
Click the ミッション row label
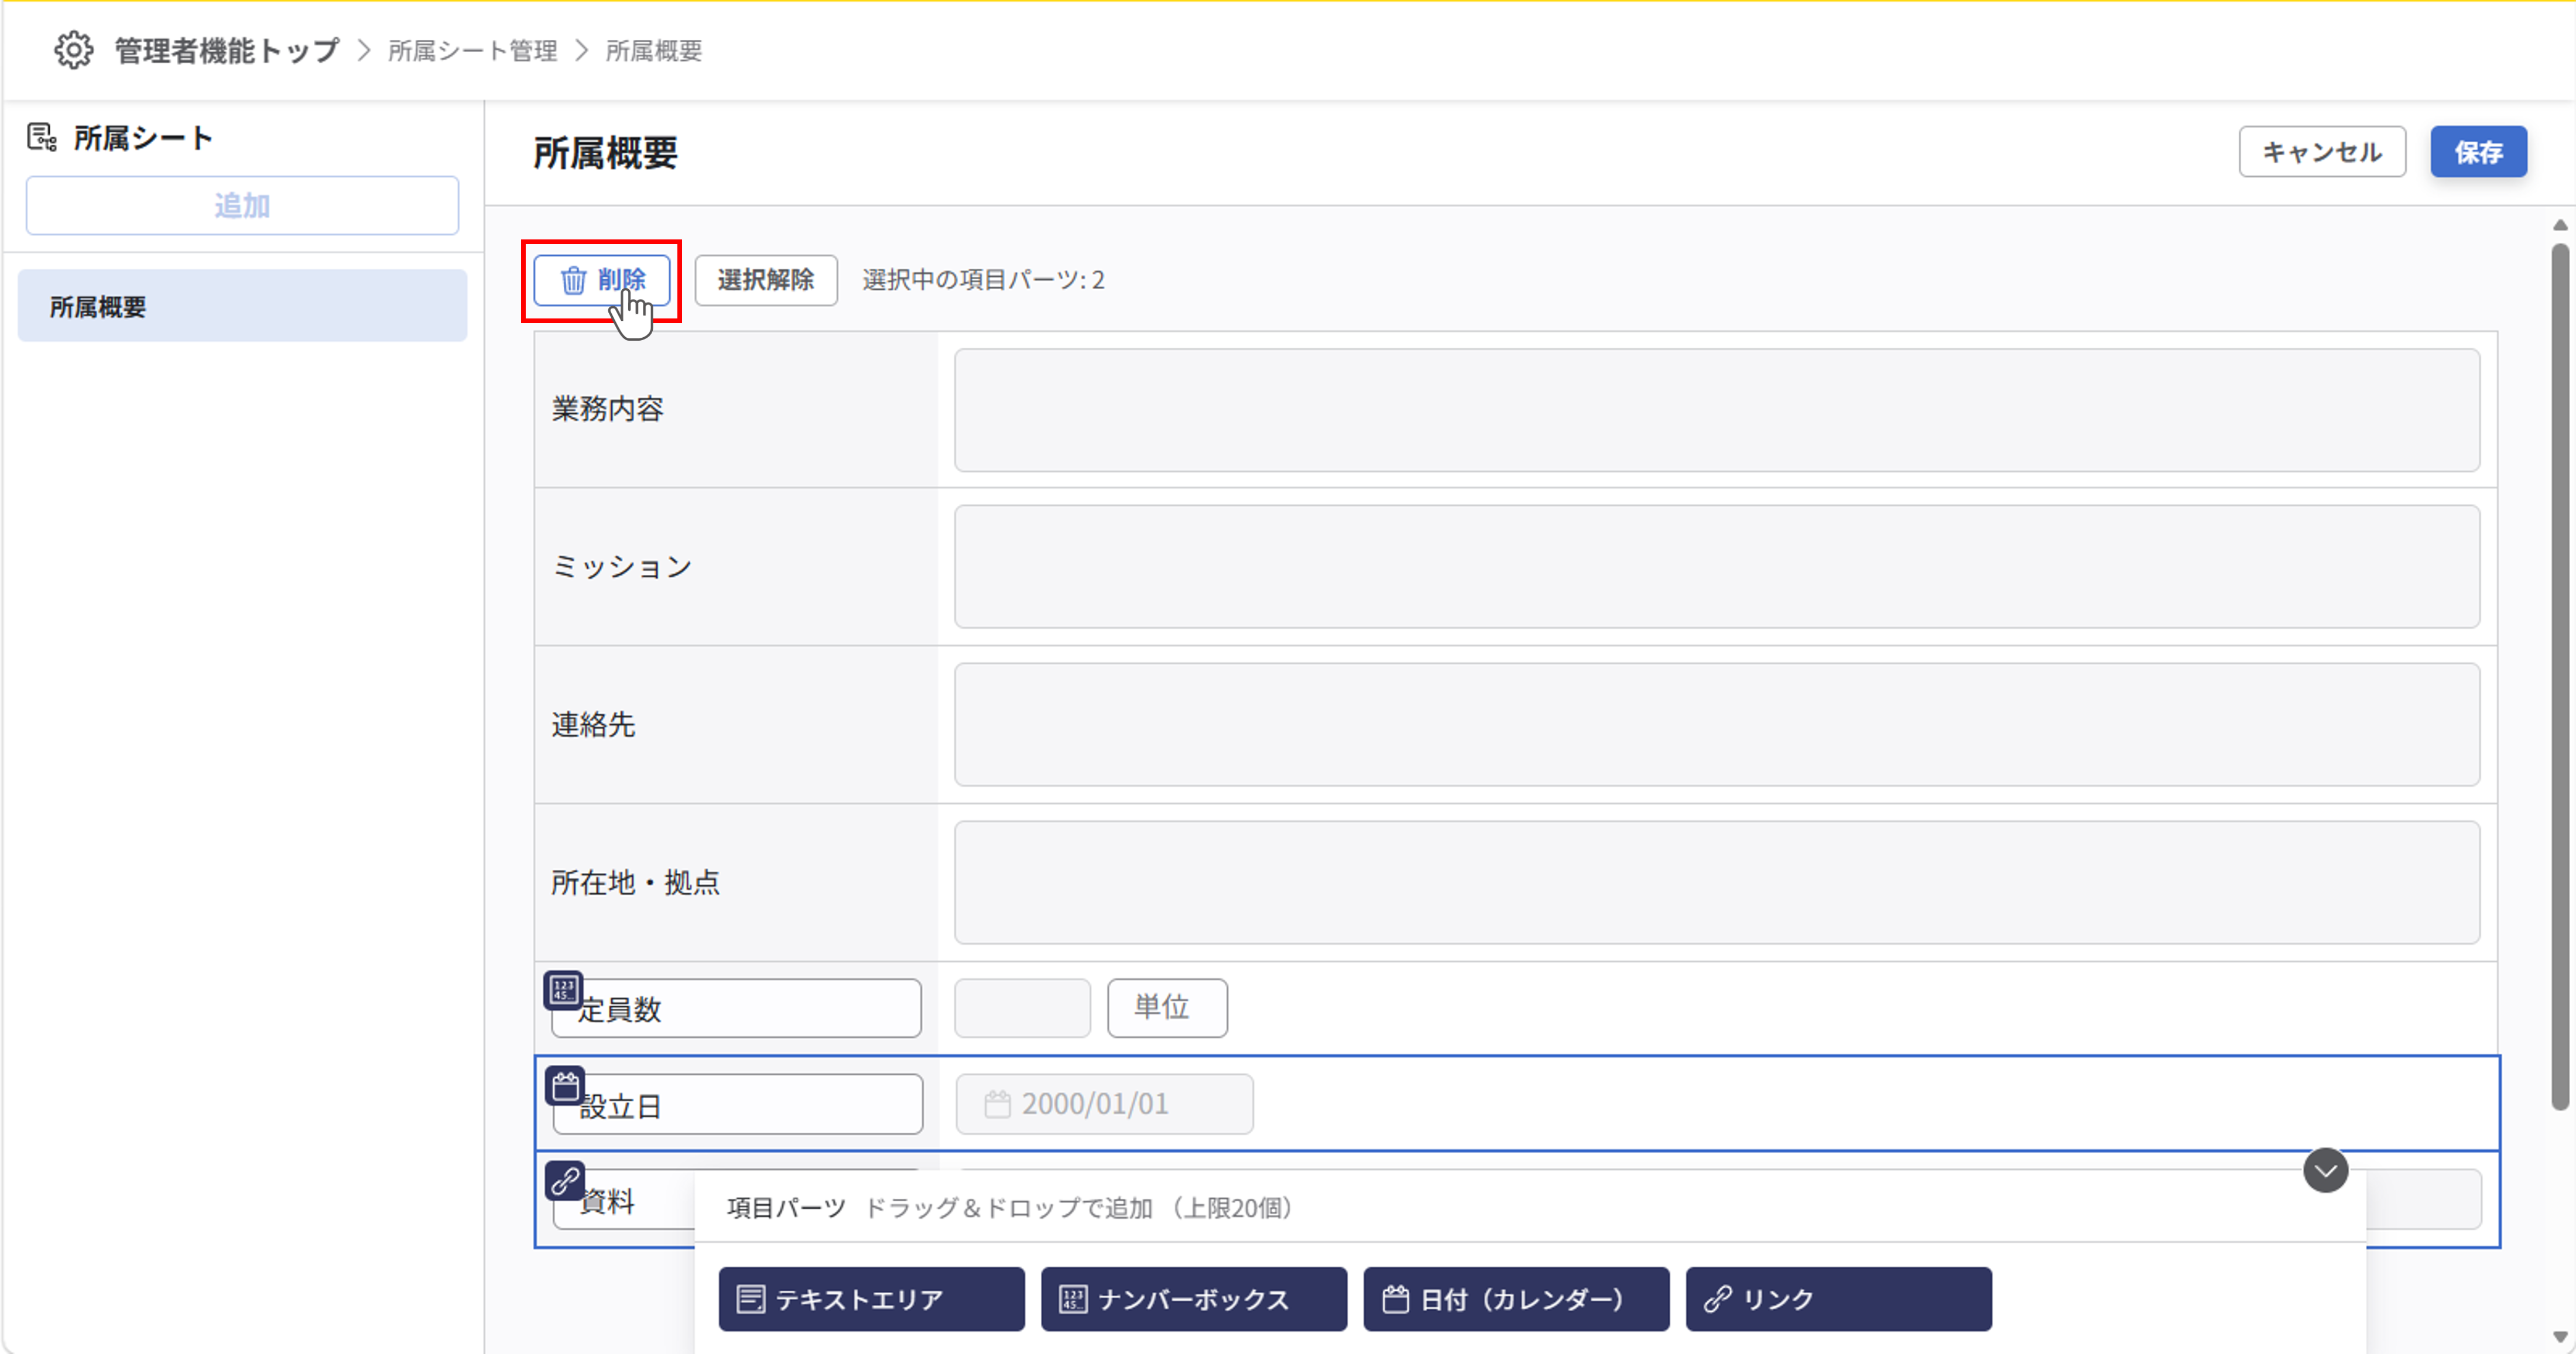click(x=622, y=567)
